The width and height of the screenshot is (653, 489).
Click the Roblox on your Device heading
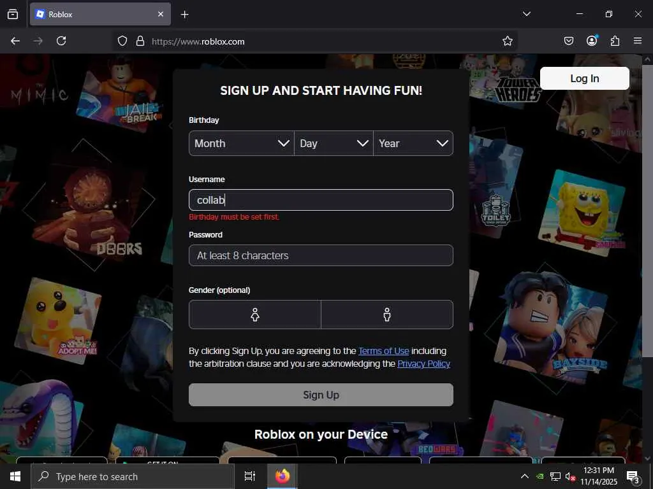(x=321, y=434)
